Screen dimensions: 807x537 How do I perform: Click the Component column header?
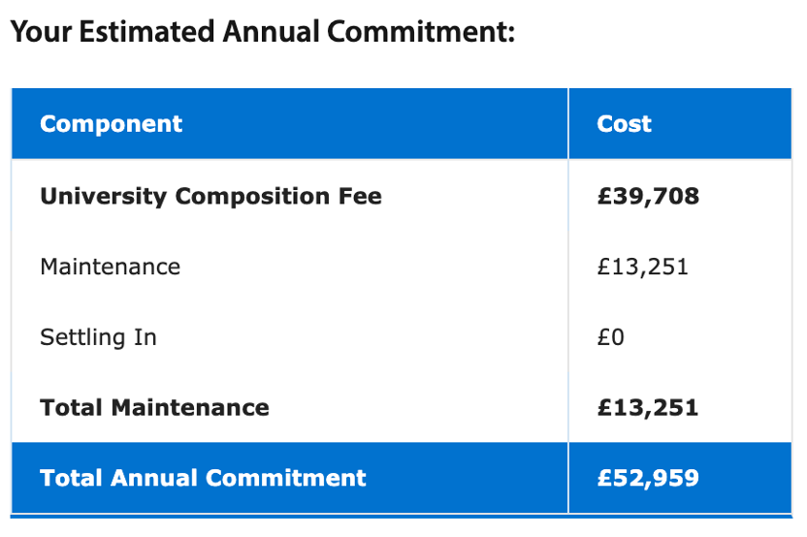[111, 124]
